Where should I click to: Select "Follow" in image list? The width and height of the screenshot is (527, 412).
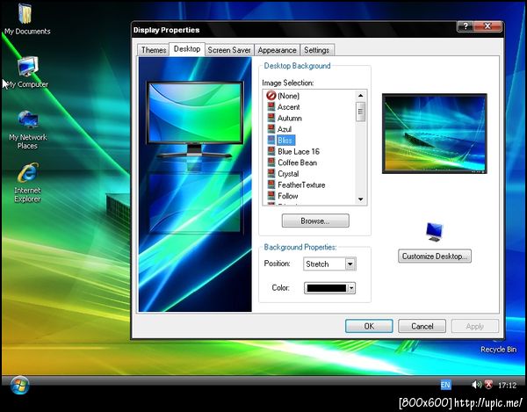[288, 196]
